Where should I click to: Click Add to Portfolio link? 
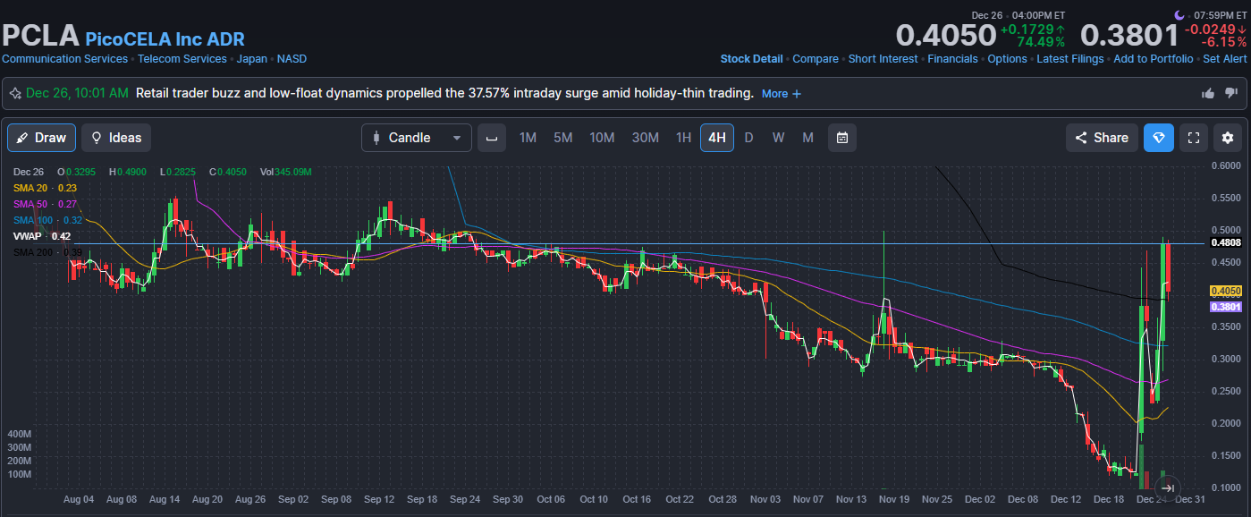click(x=1153, y=59)
